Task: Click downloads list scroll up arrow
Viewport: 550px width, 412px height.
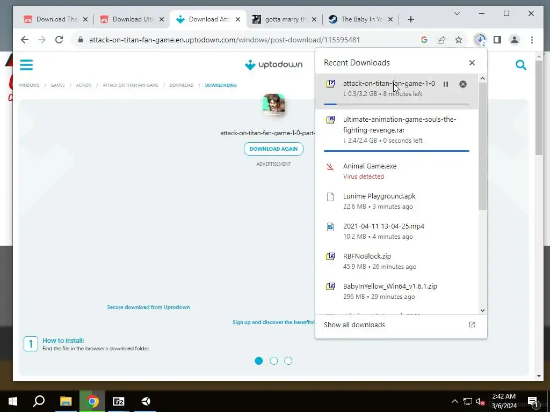Action: [483, 78]
